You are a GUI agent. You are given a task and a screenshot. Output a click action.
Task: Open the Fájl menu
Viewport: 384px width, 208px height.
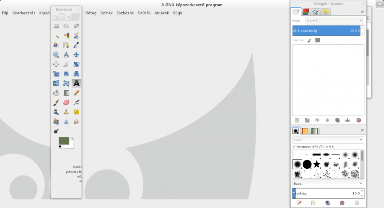click(5, 13)
